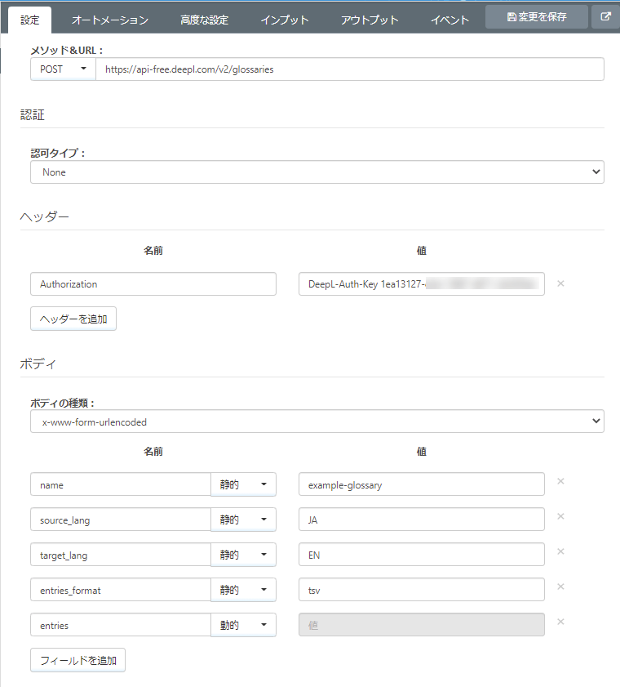Click the example-glossary value field
This screenshot has height=687, width=620.
421,484
